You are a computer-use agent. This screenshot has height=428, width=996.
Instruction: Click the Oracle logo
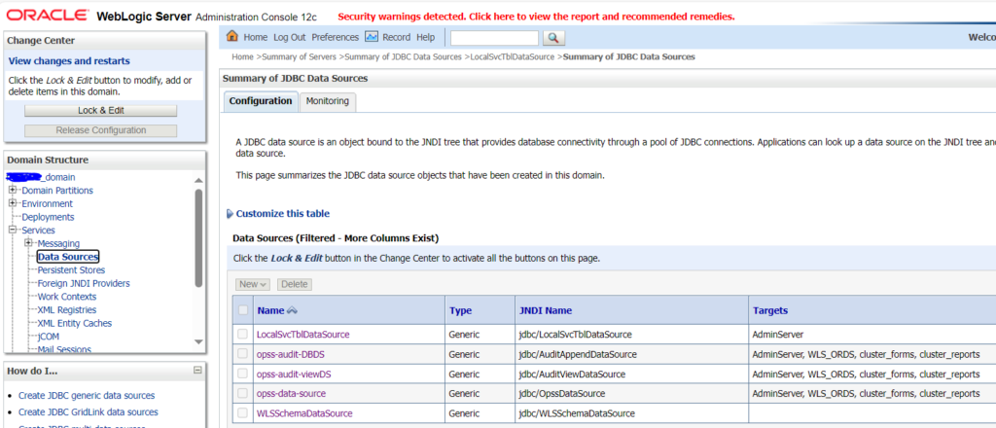pyautogui.click(x=49, y=16)
